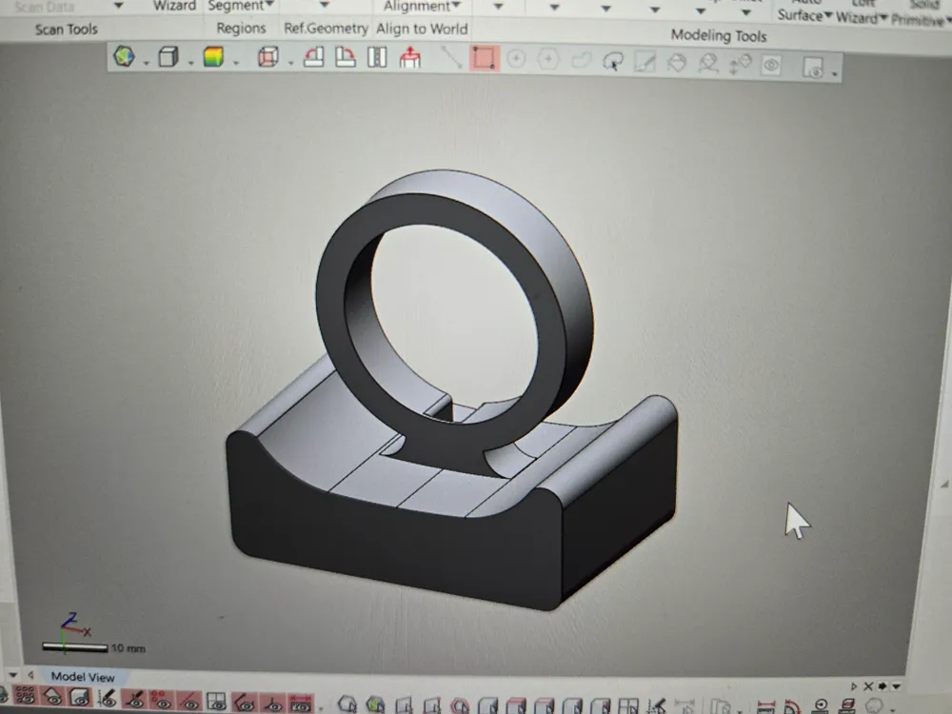Open dropdown next to deviation color icon
Screen dimensions: 952x714
(236, 63)
